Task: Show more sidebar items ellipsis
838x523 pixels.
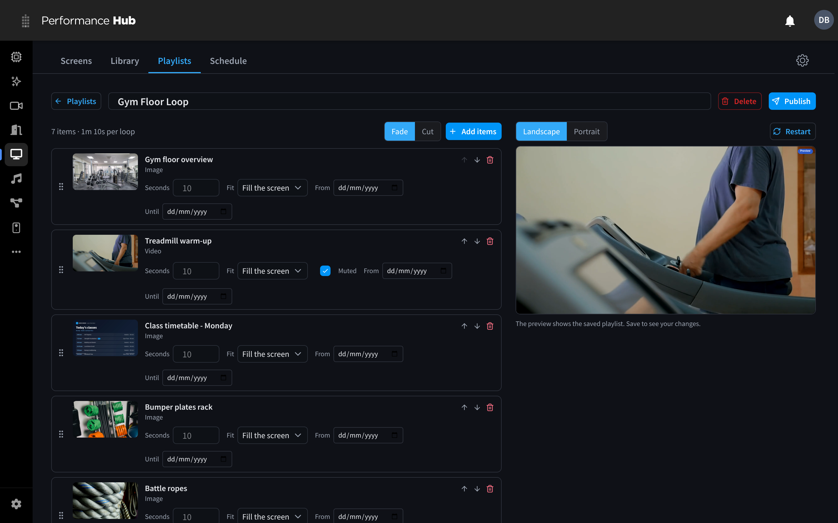Action: point(16,252)
